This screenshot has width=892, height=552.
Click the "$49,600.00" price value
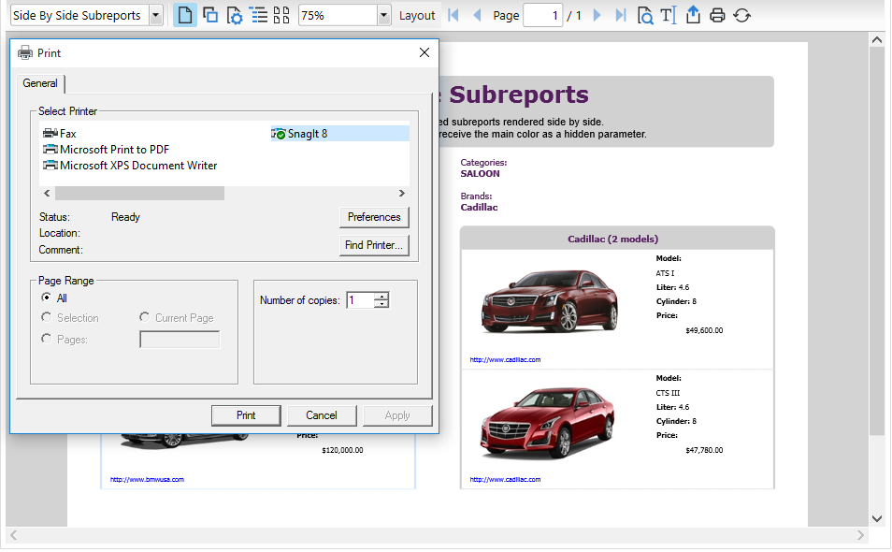704,330
